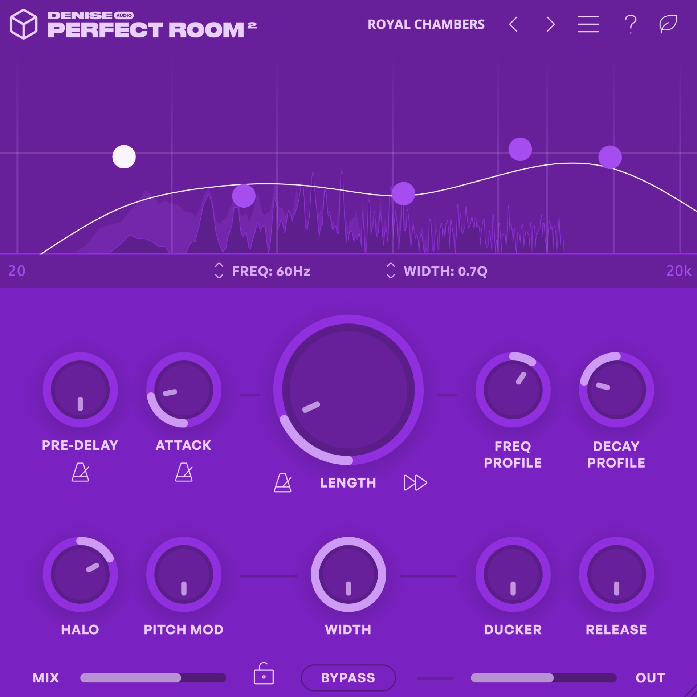
Task: Enable tempo sync for Pre-Delay
Action: tap(80, 473)
